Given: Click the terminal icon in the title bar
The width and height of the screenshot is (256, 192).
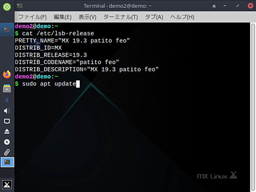Looking at the screenshot, I should click(x=20, y=6).
